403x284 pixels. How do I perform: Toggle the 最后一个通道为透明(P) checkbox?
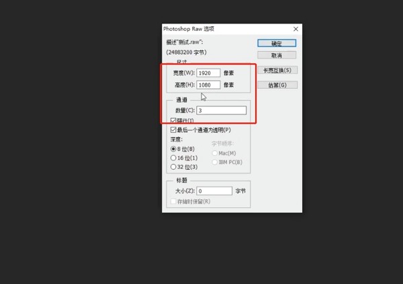click(x=173, y=130)
